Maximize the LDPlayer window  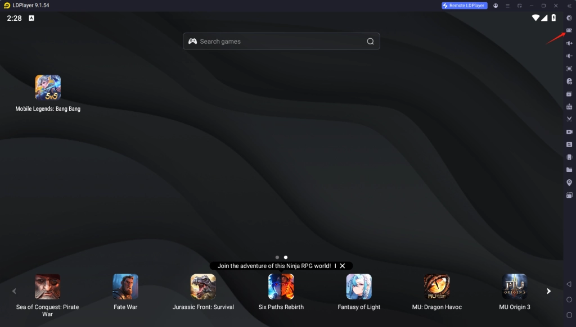click(x=544, y=6)
